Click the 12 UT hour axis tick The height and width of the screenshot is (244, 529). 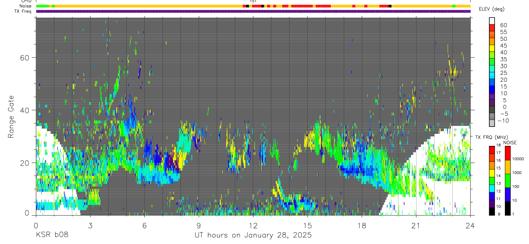coord(253,216)
